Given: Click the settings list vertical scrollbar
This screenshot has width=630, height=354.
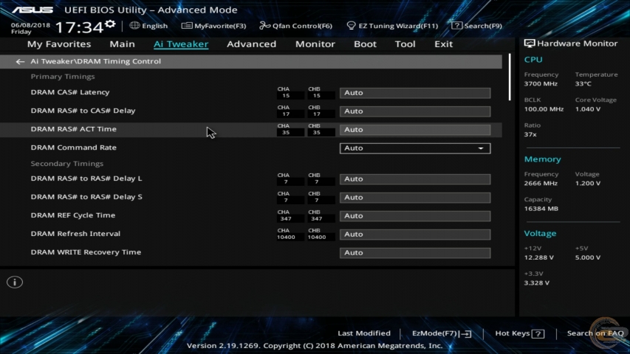Looking at the screenshot, I should point(510,77).
